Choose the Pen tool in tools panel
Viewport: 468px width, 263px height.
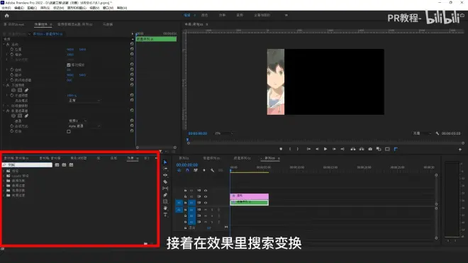click(165, 195)
